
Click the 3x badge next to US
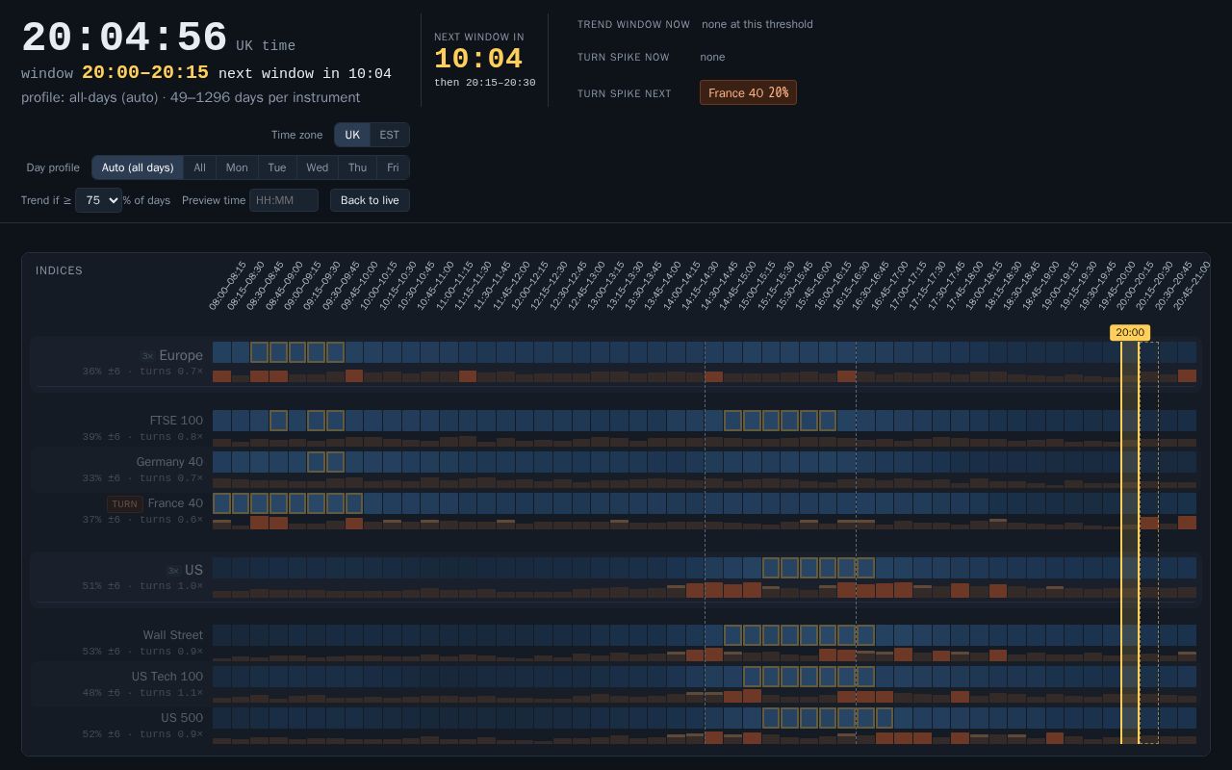[x=173, y=571]
